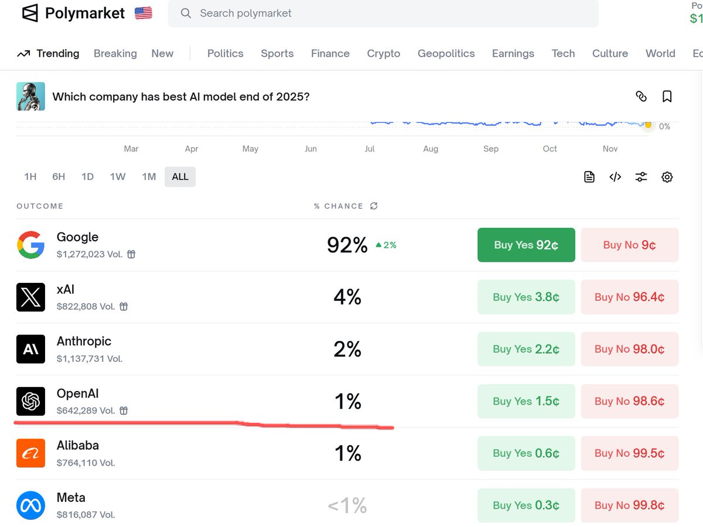Screen dimensions: 703x527
Task: Open the New tab
Action: (x=162, y=54)
